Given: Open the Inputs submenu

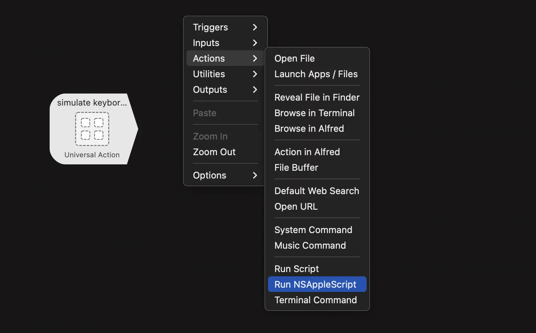Looking at the screenshot, I should [225, 43].
